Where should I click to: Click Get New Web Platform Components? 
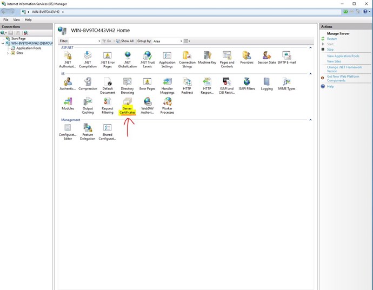[343, 78]
